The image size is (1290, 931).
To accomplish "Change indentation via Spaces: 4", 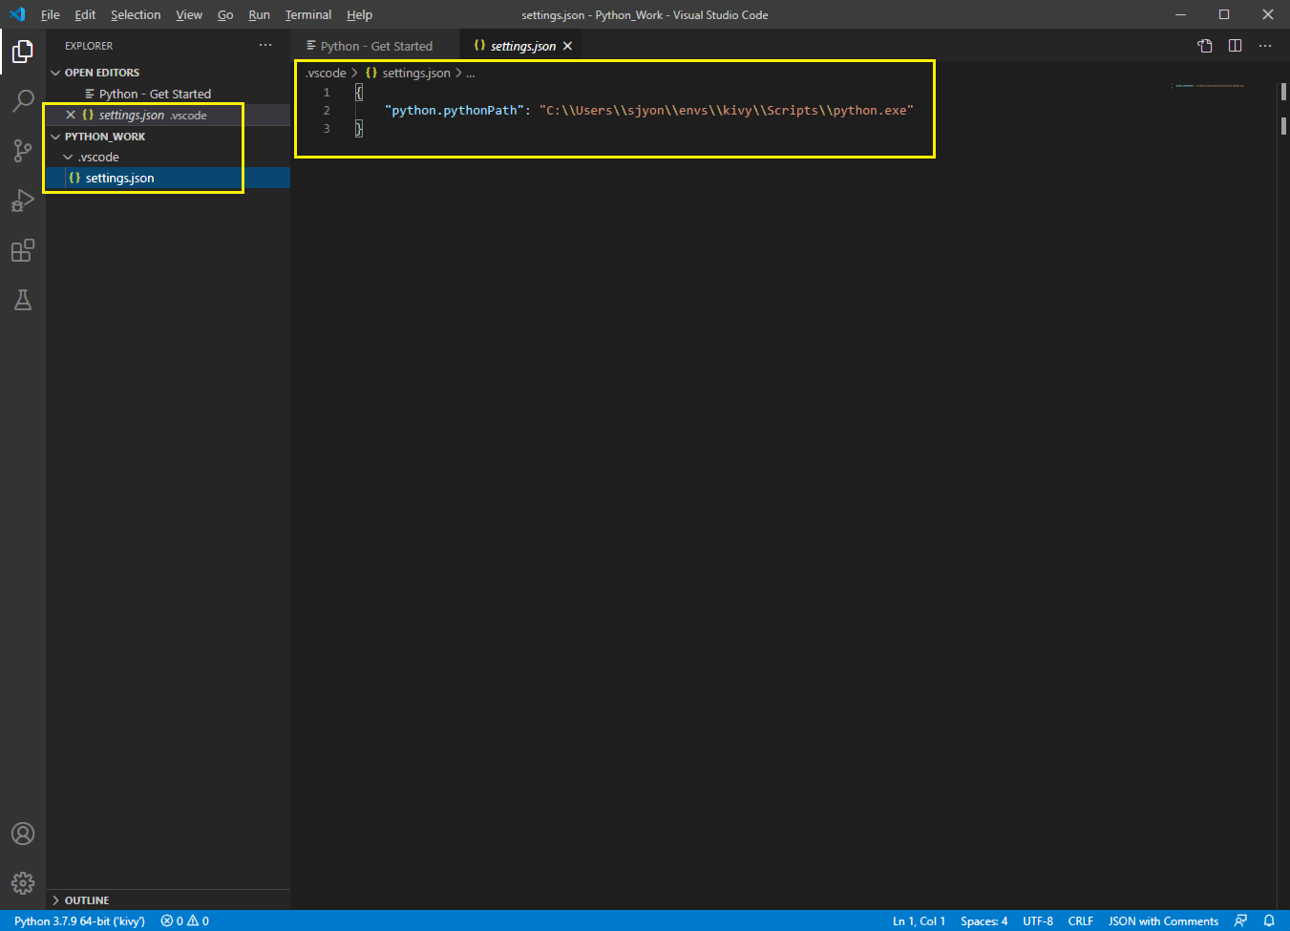I will 983,920.
